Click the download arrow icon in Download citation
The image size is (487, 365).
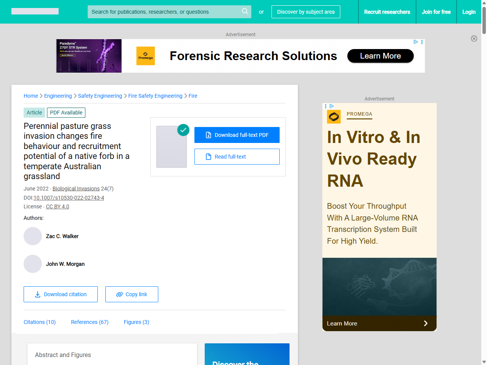point(37,294)
